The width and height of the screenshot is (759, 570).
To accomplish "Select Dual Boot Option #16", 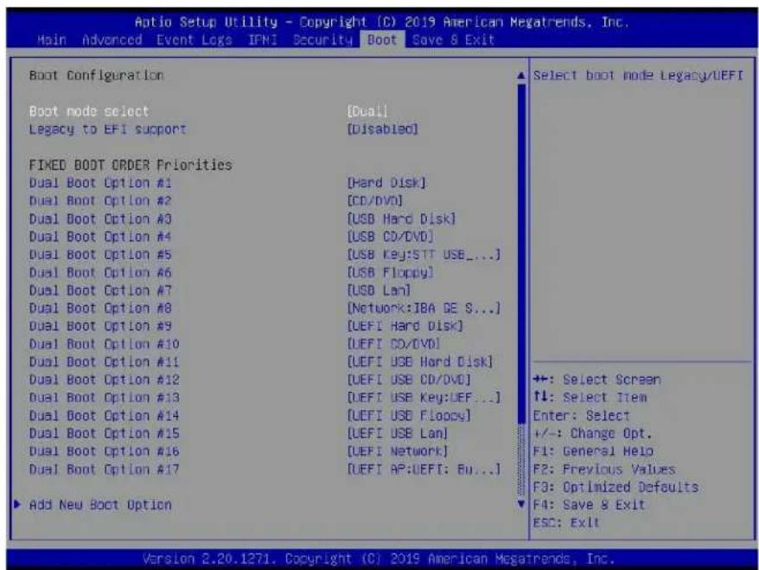I will [x=104, y=452].
